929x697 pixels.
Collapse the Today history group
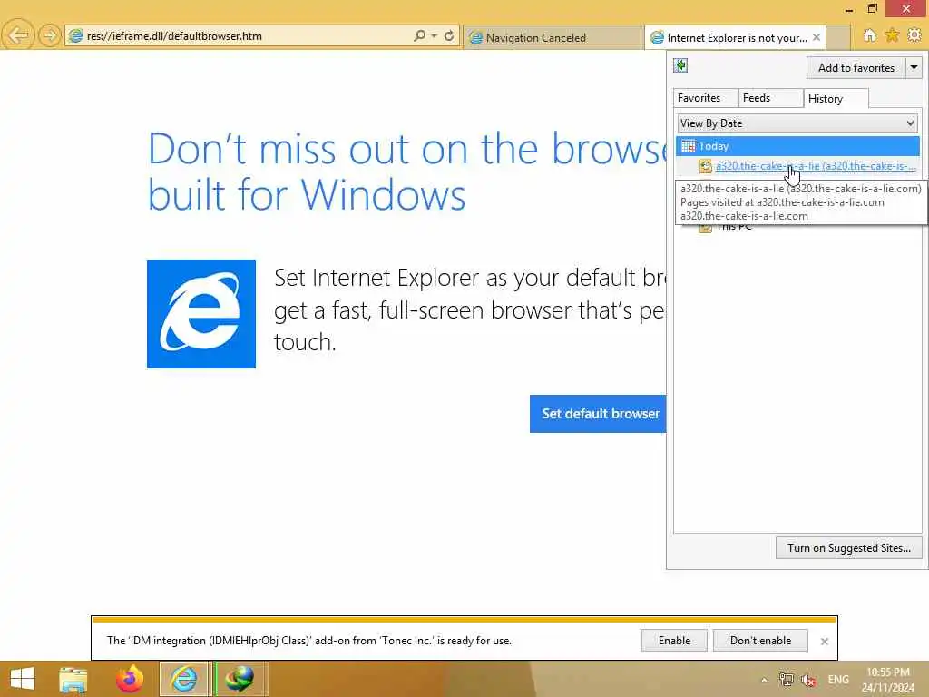(797, 146)
